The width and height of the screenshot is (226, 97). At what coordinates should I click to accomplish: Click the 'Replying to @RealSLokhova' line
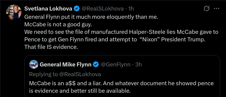65,74
